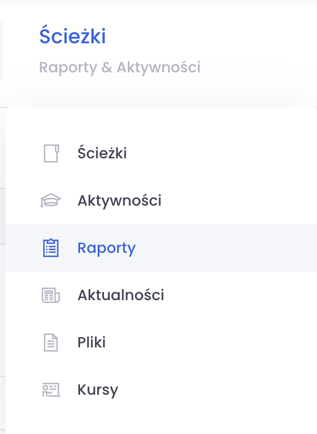Choose the highlighted Raporty menu label
This screenshot has height=434, width=317.
pos(107,248)
